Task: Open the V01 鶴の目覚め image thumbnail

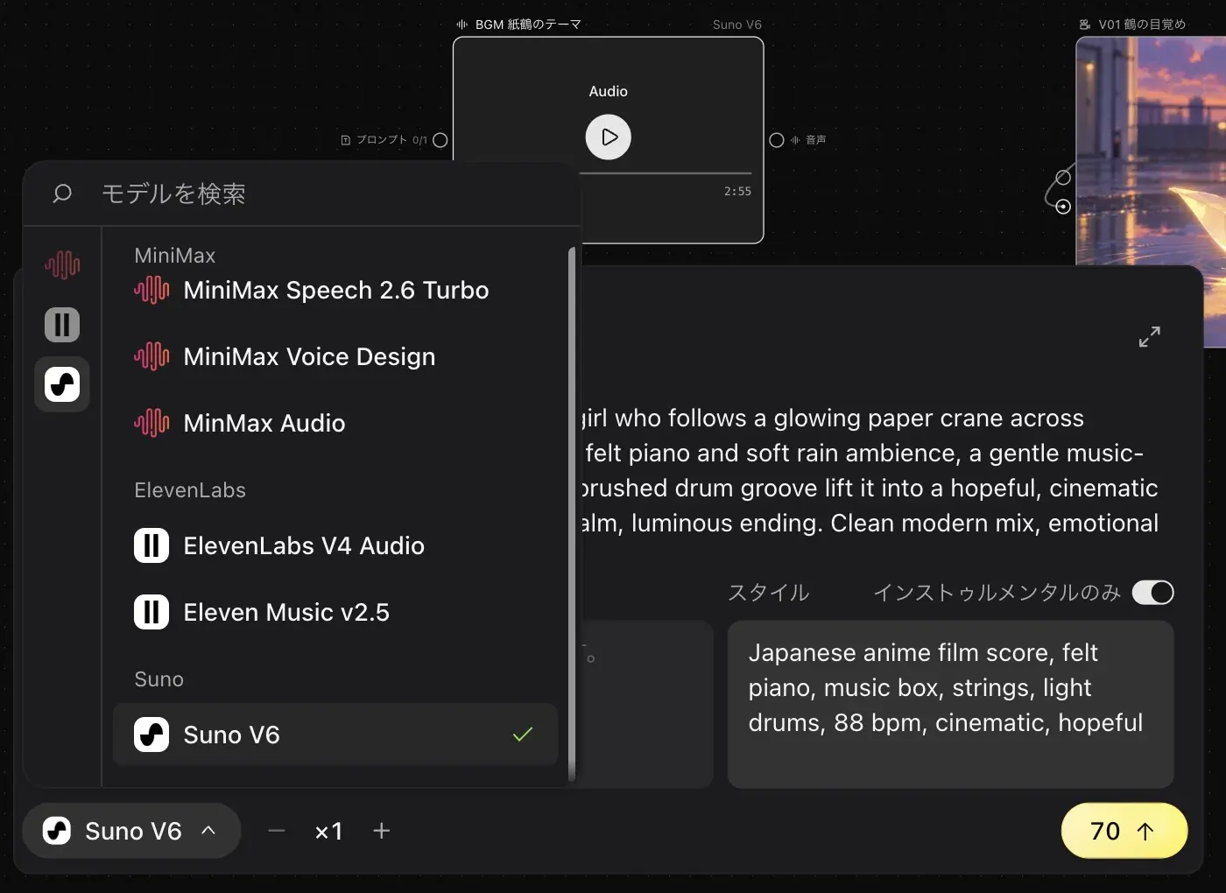Action: (x=1151, y=193)
